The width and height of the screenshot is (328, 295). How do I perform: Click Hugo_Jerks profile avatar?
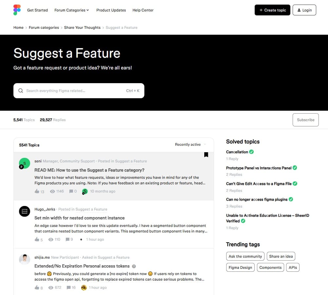coord(25,212)
